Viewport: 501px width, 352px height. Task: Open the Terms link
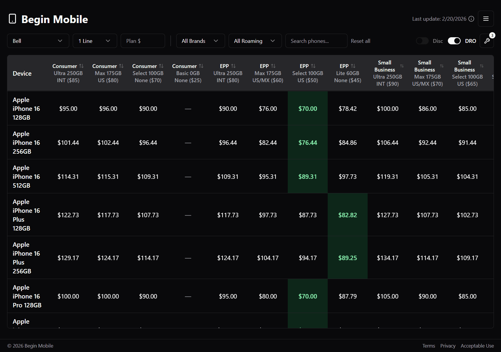tap(429, 345)
